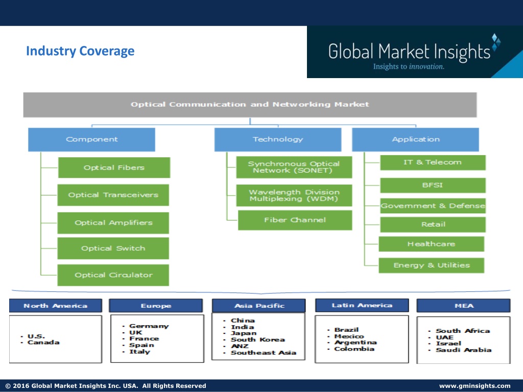This screenshot has height=392, width=523.
Task: Click Southeast Asia in Asia Pacific list
Action: click(x=264, y=353)
